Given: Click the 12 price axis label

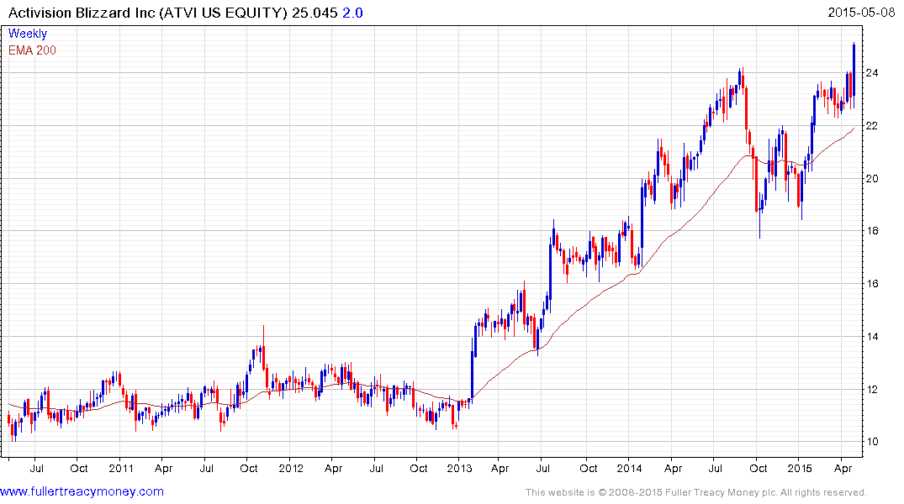Looking at the screenshot, I should pyautogui.click(x=872, y=390).
